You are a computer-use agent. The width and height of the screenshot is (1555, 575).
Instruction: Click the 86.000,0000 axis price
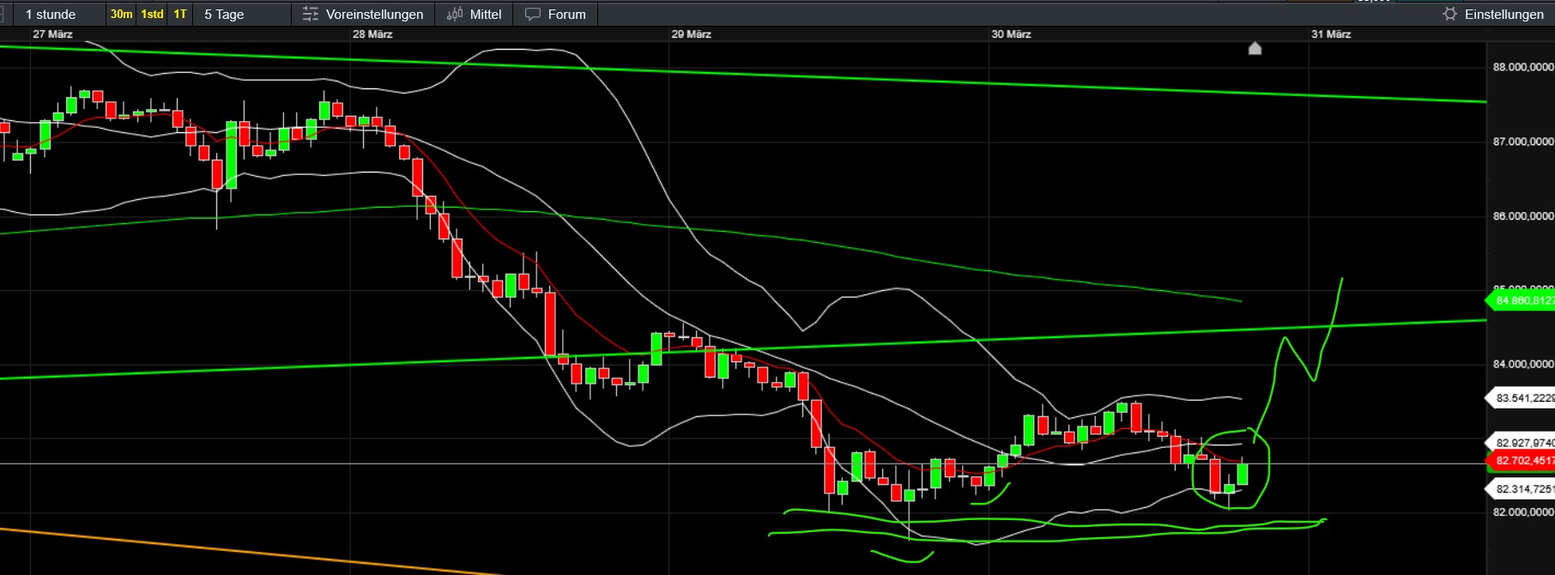point(1523,216)
